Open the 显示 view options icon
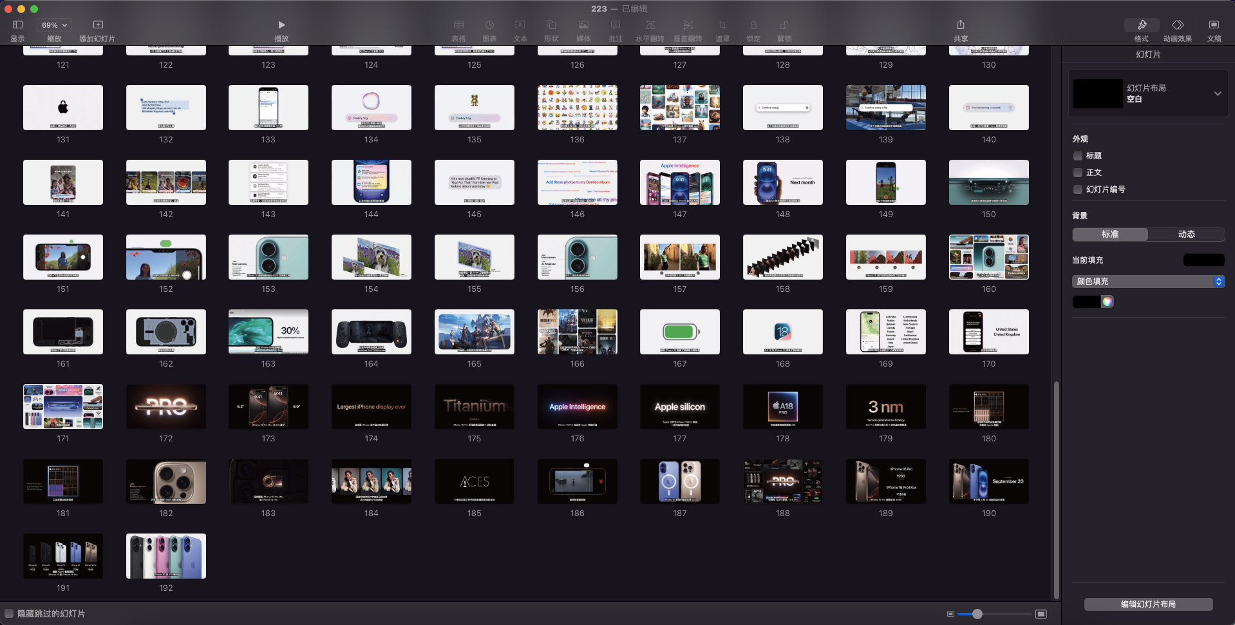Viewport: 1235px width, 625px height. (x=17, y=25)
